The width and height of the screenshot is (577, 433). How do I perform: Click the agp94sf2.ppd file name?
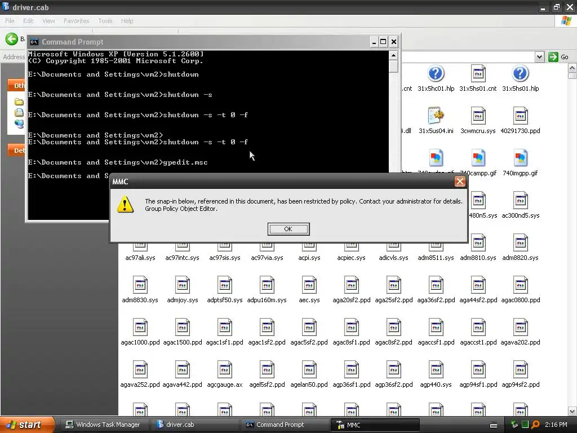click(x=520, y=385)
